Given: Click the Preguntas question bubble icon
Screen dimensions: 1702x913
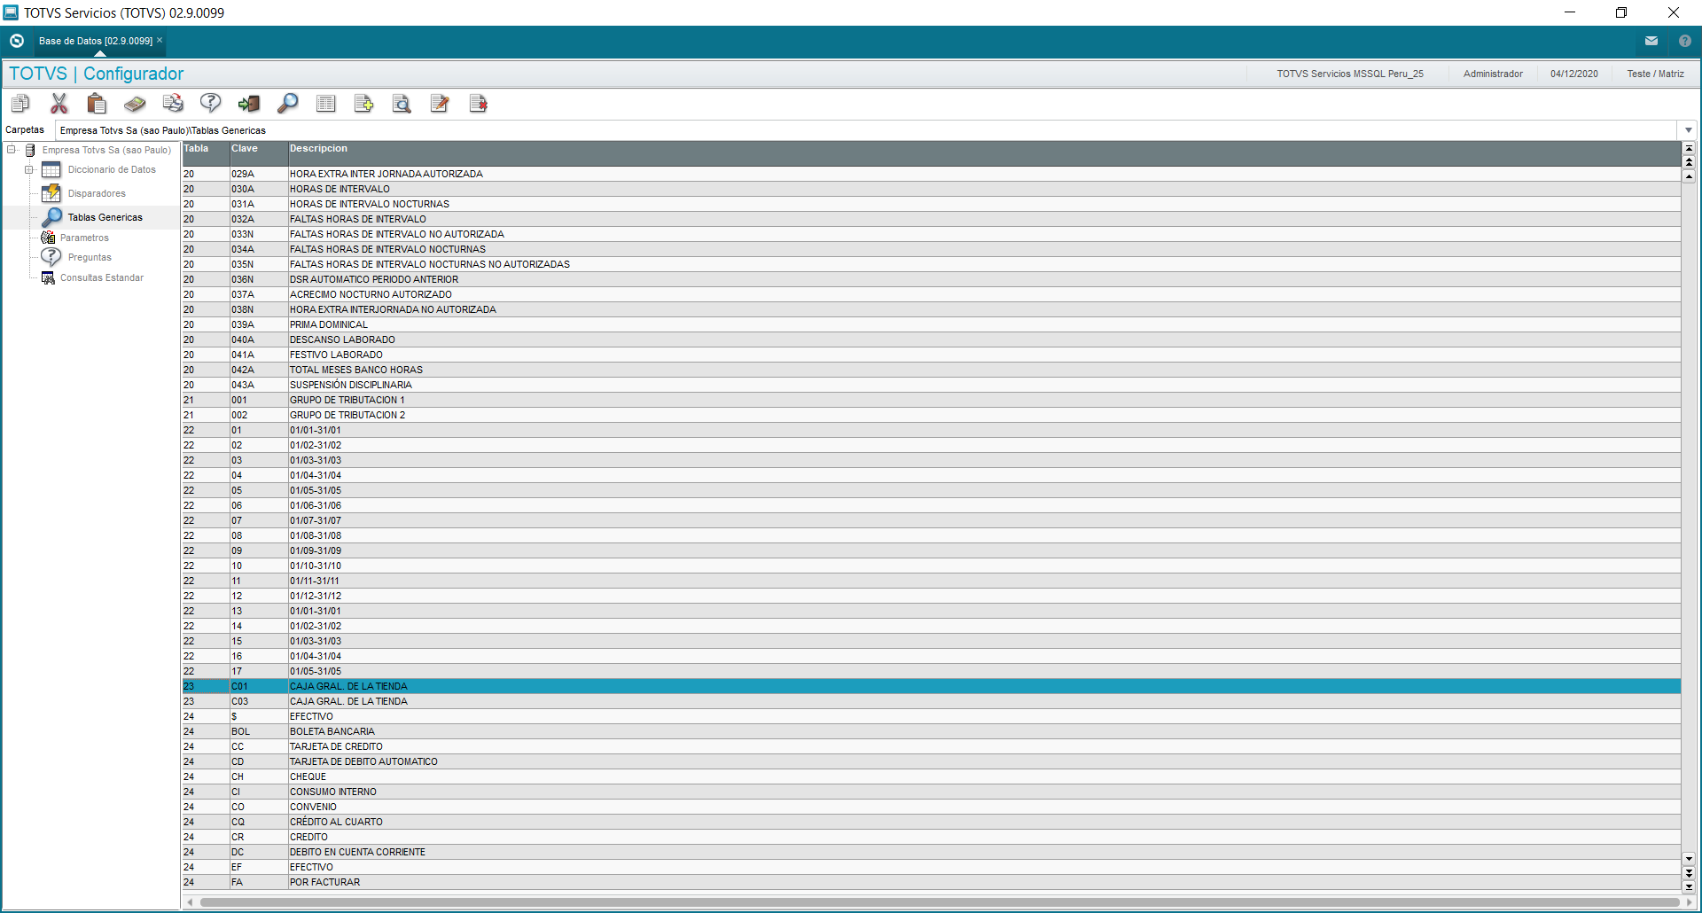Looking at the screenshot, I should (51, 257).
